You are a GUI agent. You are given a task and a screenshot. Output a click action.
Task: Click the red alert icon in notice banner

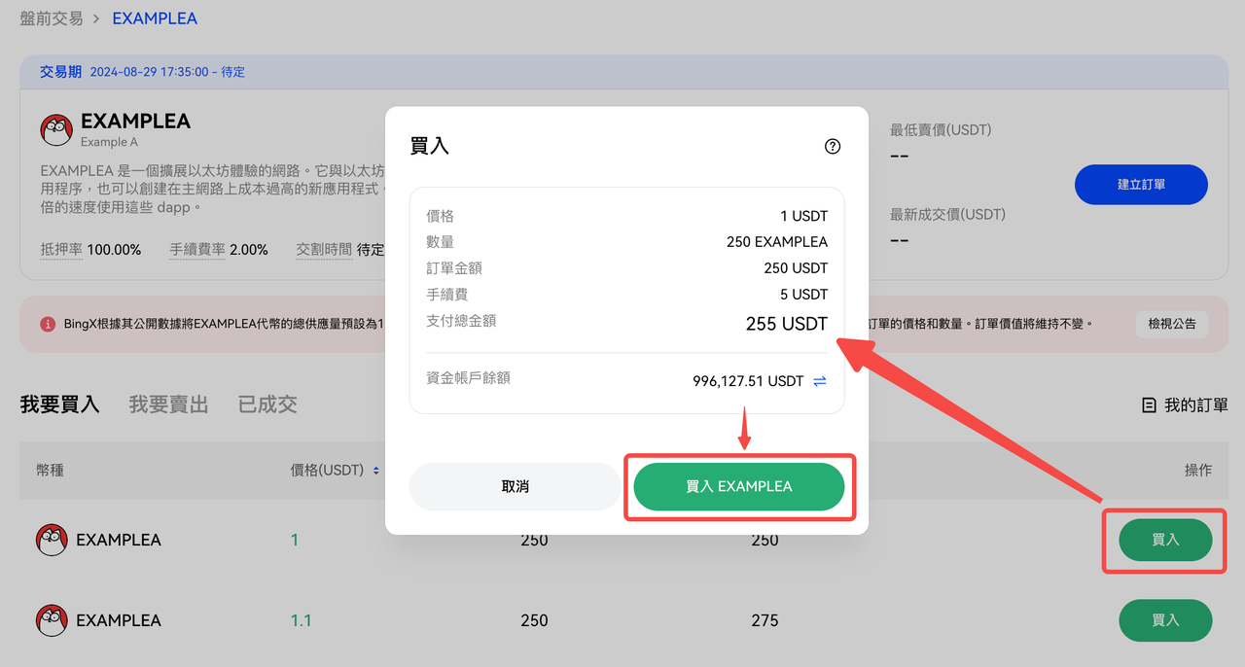click(48, 324)
